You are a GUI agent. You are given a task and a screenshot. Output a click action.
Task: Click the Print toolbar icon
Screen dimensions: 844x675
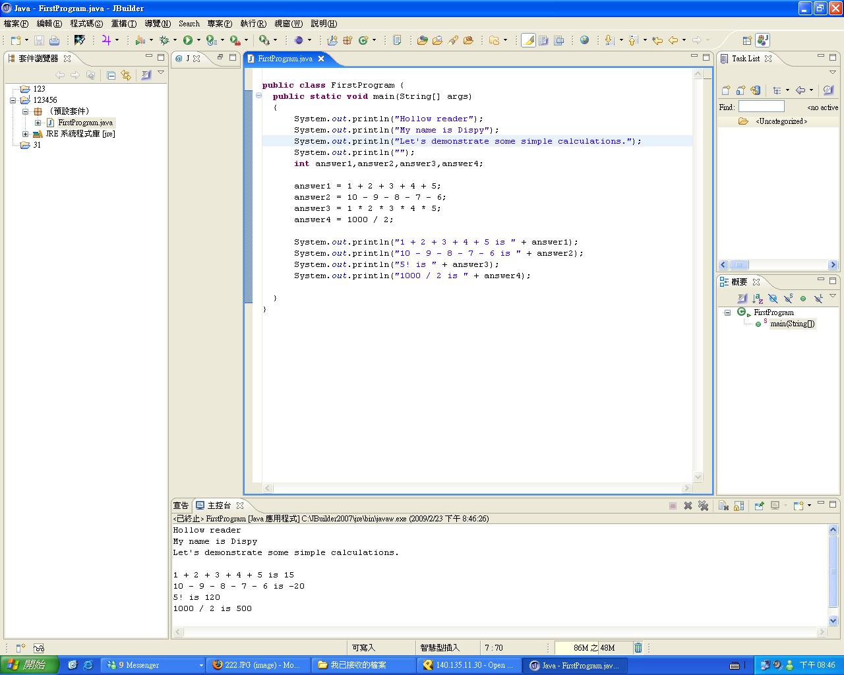(55, 40)
